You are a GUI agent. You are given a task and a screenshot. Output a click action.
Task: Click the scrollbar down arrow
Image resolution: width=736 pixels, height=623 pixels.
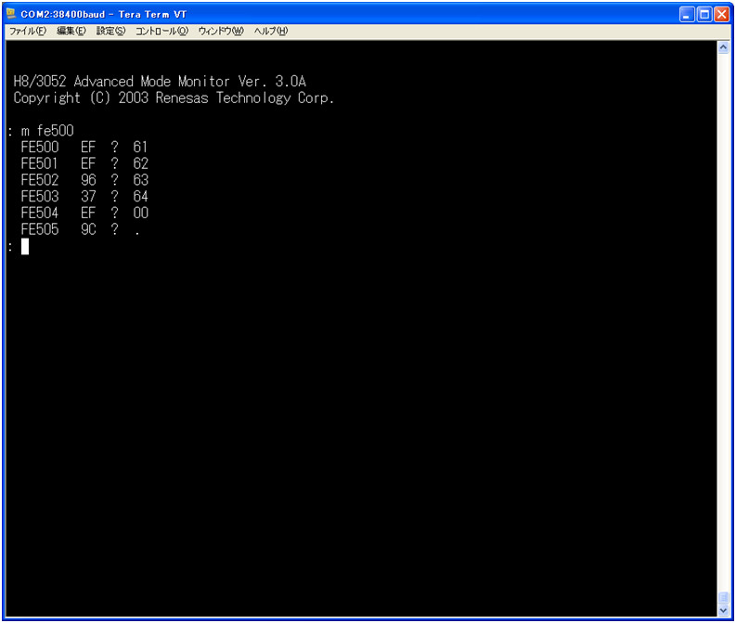723,610
